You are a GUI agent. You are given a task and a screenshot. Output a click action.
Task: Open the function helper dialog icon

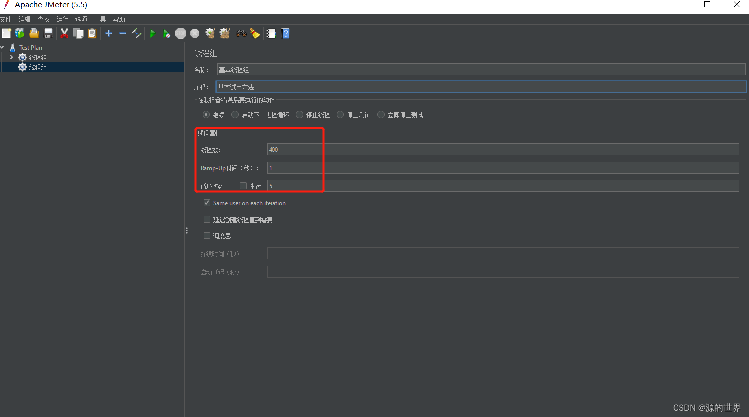271,33
